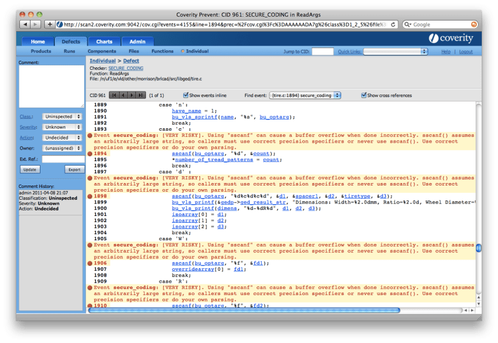
Task: Switch to the Admin tab
Action: pyautogui.click(x=137, y=42)
